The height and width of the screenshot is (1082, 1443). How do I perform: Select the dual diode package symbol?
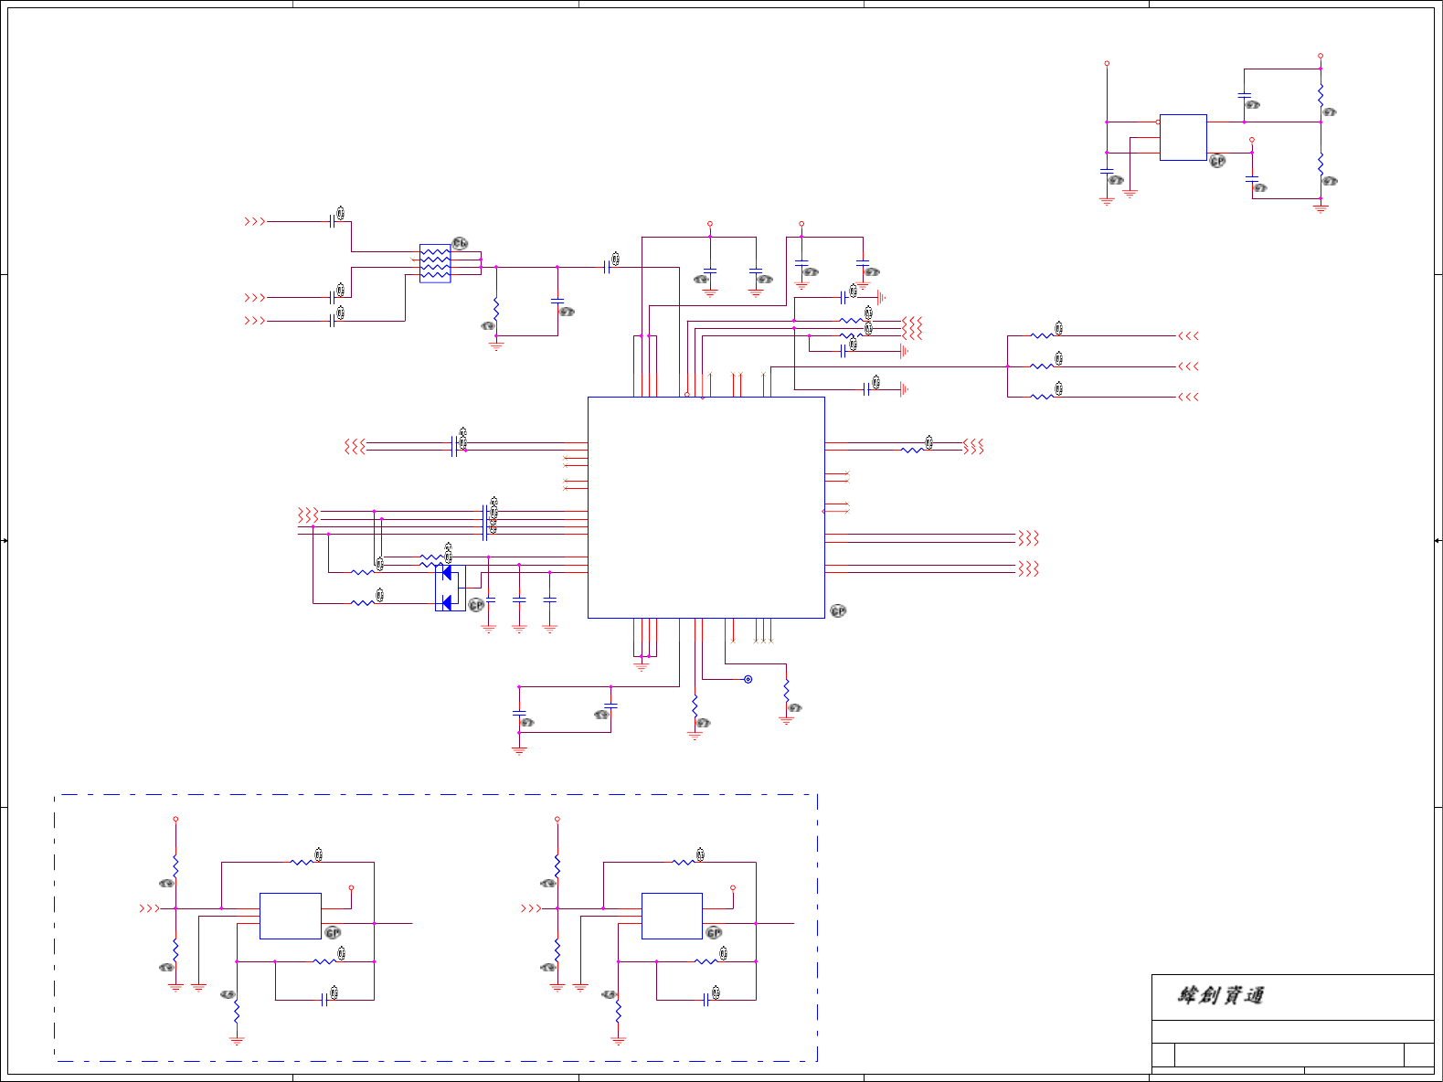pyautogui.click(x=451, y=588)
